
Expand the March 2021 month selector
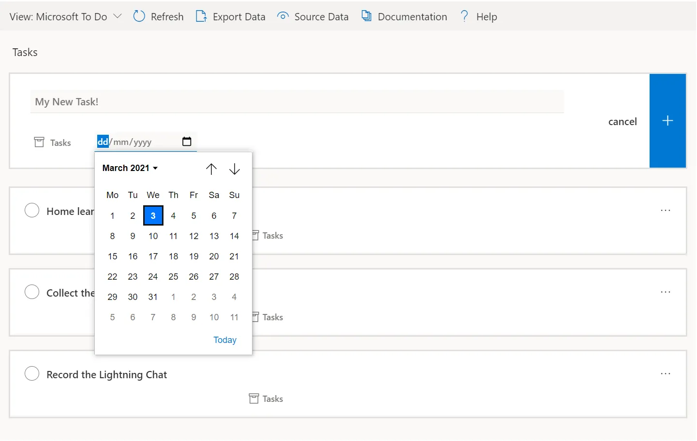point(129,168)
